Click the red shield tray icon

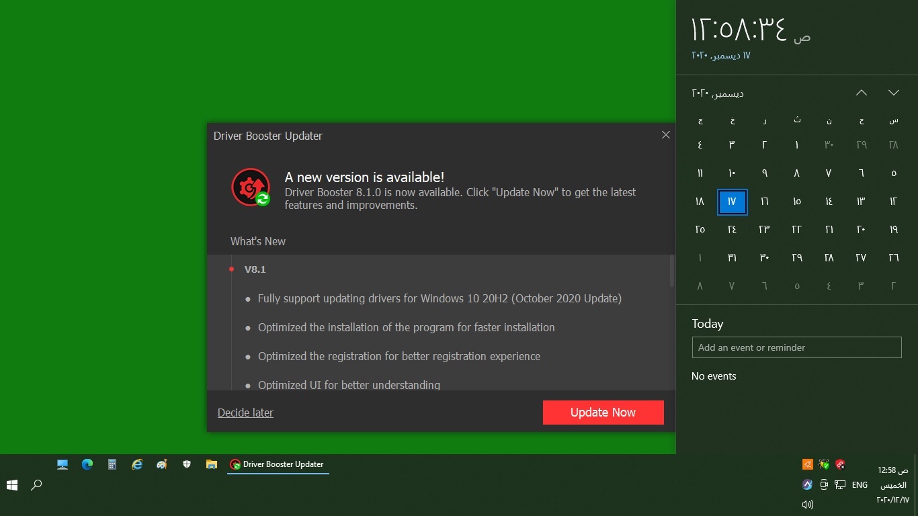[x=840, y=464]
